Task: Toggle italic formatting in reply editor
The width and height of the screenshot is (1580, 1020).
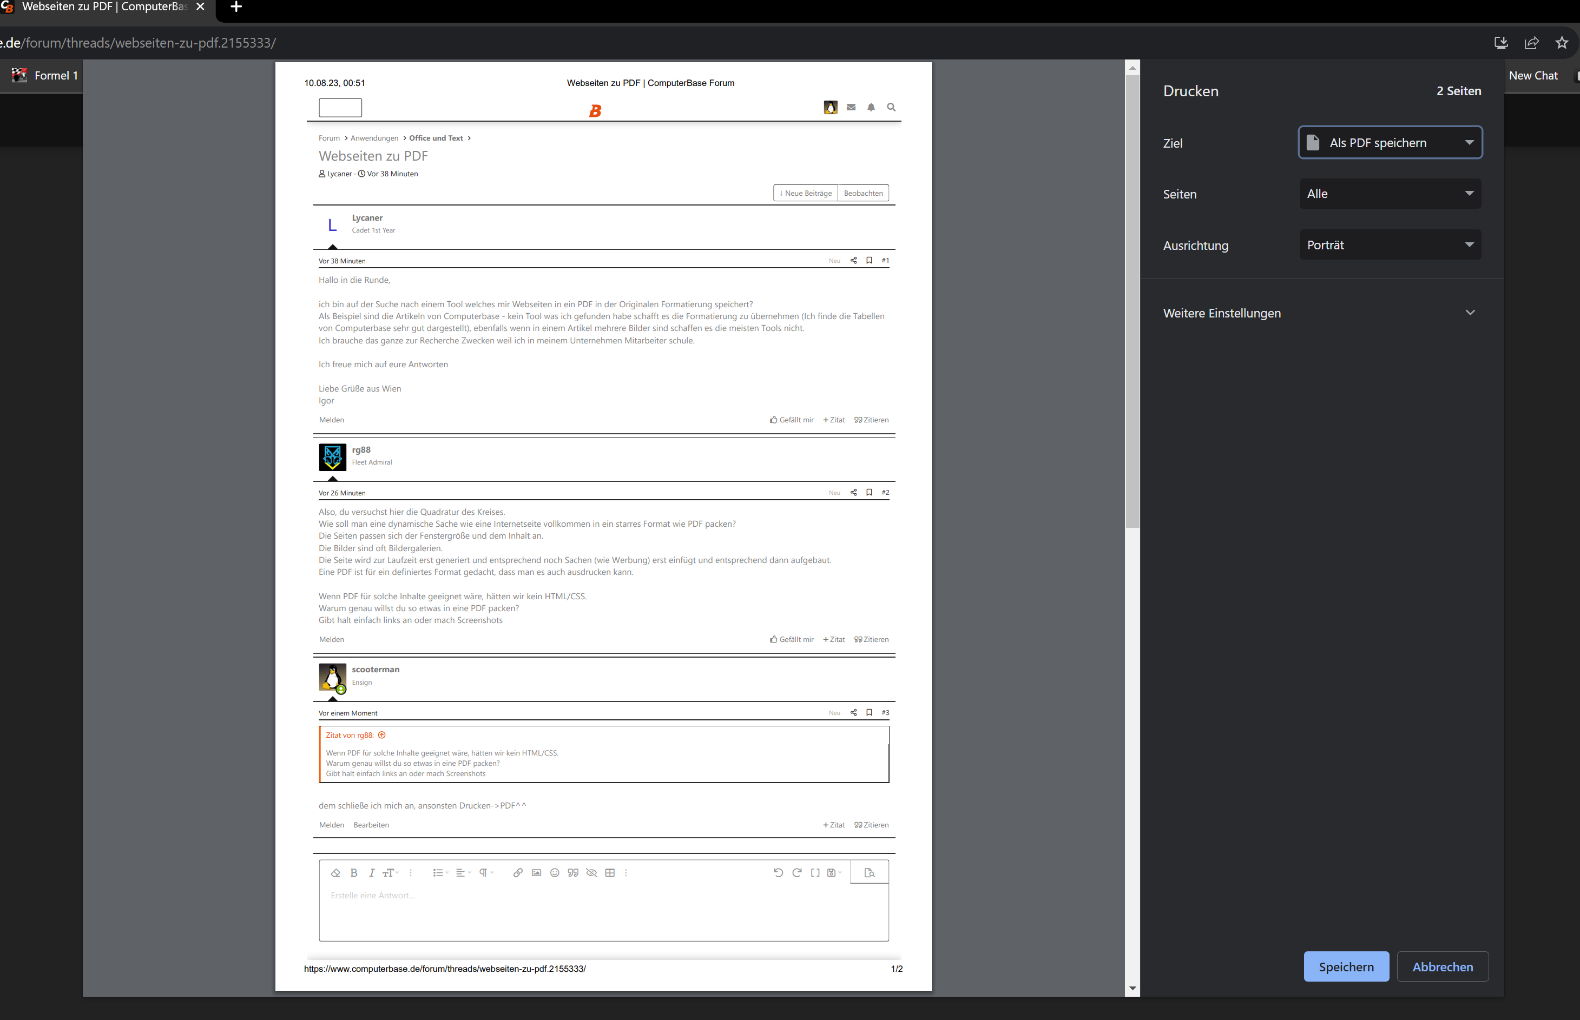Action: tap(372, 873)
